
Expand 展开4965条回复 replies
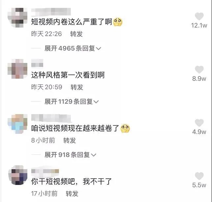coord(73,48)
